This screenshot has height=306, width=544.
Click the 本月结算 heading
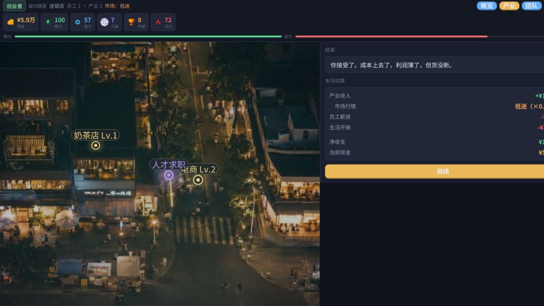(x=335, y=81)
